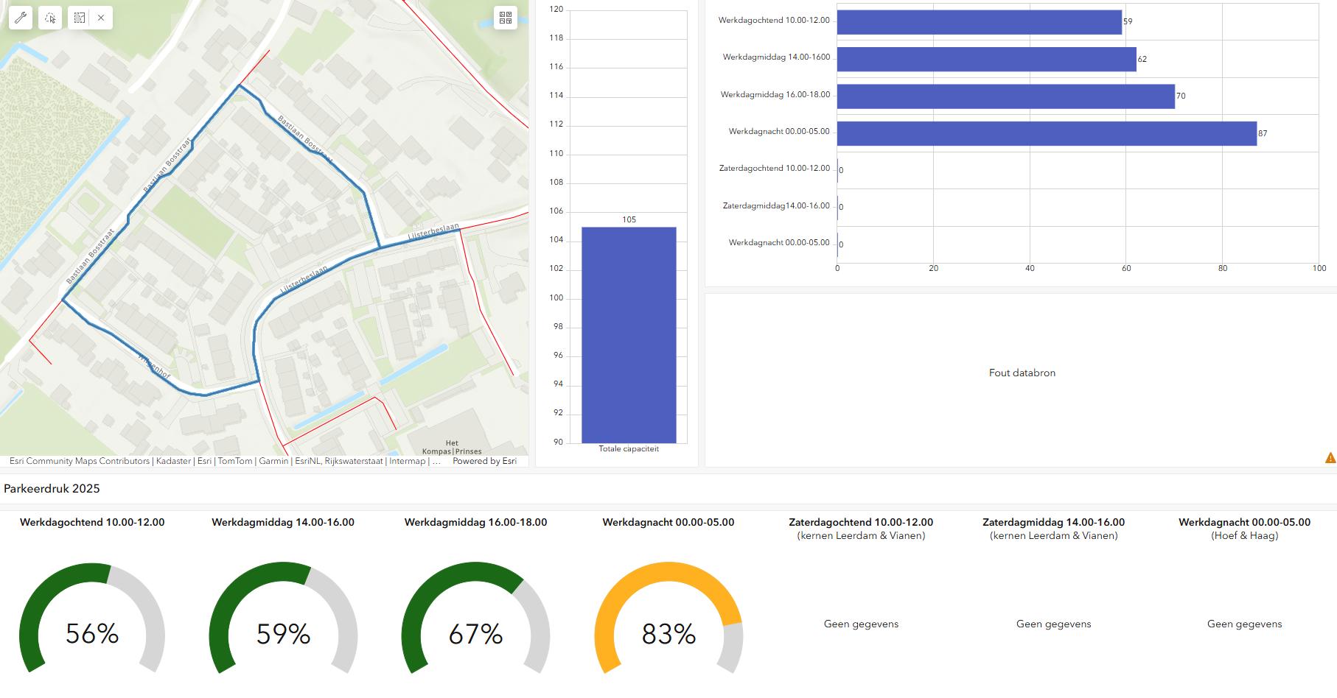Screen dimensions: 1337x698
Task: Select the Werkdagochtend bar valued 59
Action: 979,22
